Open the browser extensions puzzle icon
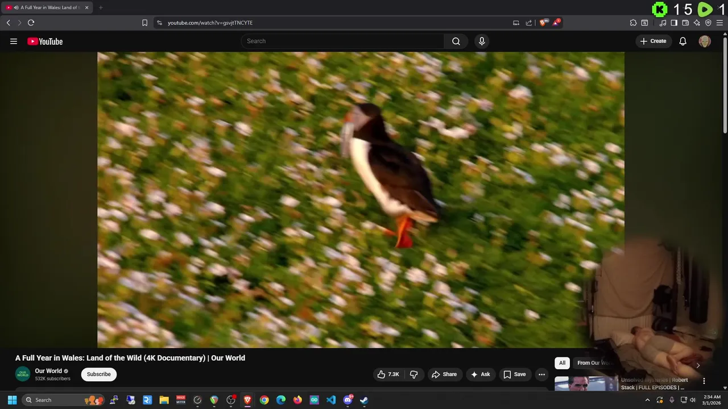The width and height of the screenshot is (728, 409). click(x=633, y=23)
